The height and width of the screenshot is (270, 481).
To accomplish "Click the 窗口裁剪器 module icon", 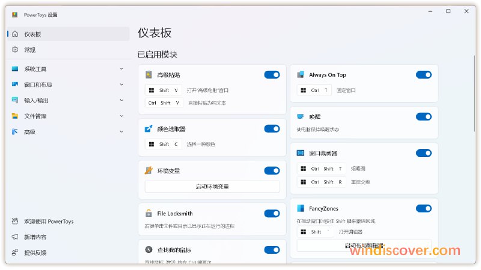I will point(301,153).
